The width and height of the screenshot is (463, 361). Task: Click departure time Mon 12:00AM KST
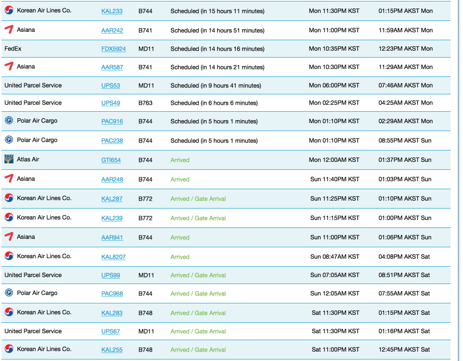pos(334,160)
